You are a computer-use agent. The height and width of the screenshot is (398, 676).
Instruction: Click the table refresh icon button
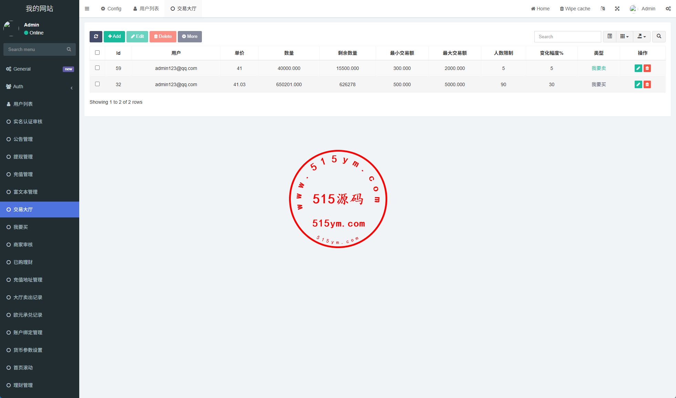(x=96, y=37)
